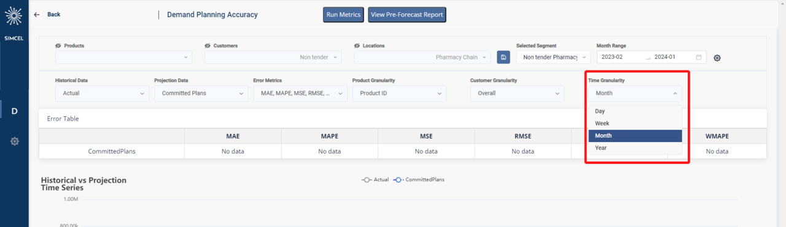Toggle Products eye visibility icon
The width and height of the screenshot is (786, 227).
pyautogui.click(x=58, y=46)
